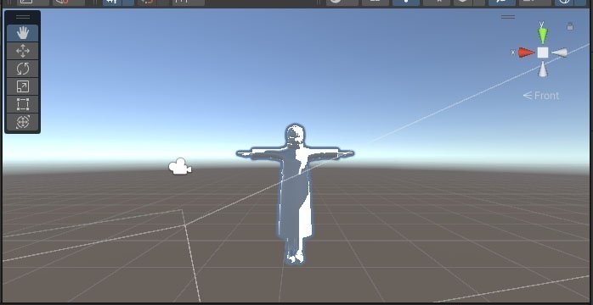Toggle the scene view rotation lock
The width and height of the screenshot is (593, 305).
click(x=570, y=27)
